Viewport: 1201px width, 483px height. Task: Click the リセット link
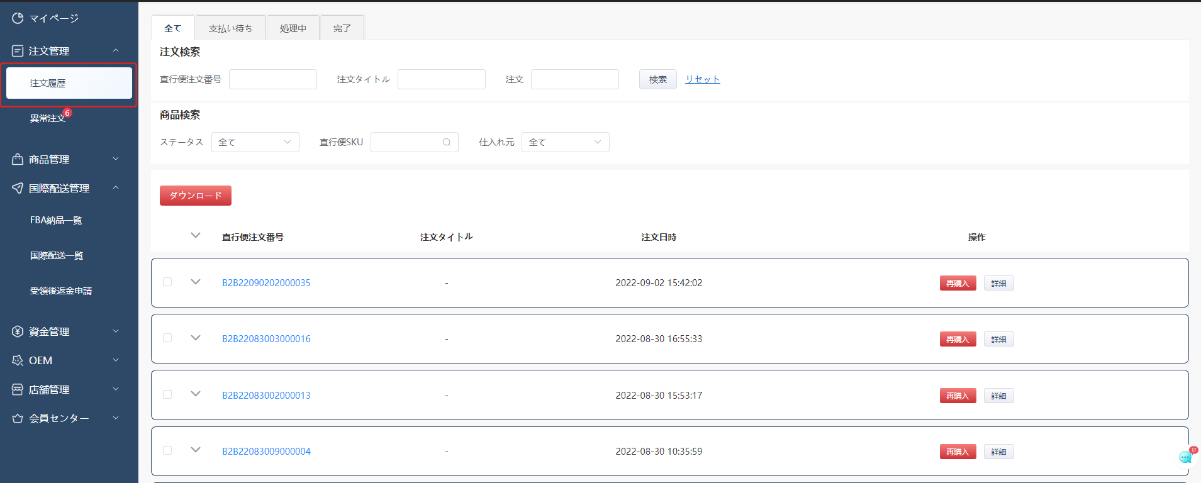702,79
